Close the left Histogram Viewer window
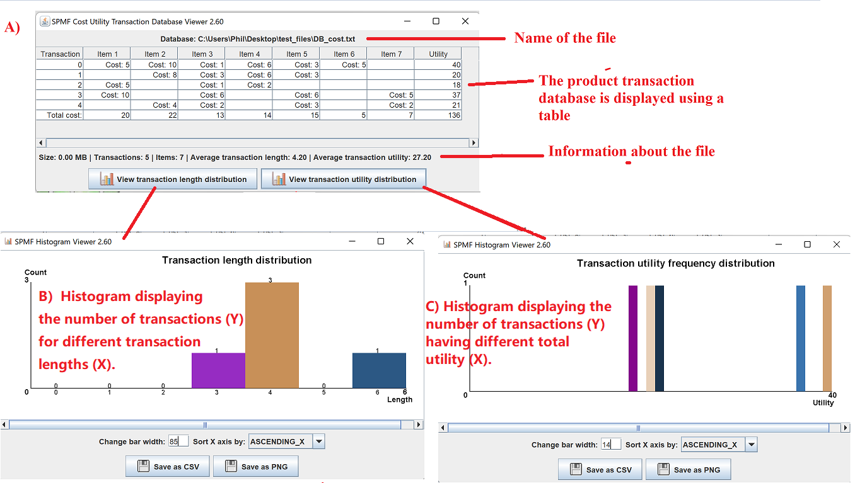855x483 pixels. (410, 241)
